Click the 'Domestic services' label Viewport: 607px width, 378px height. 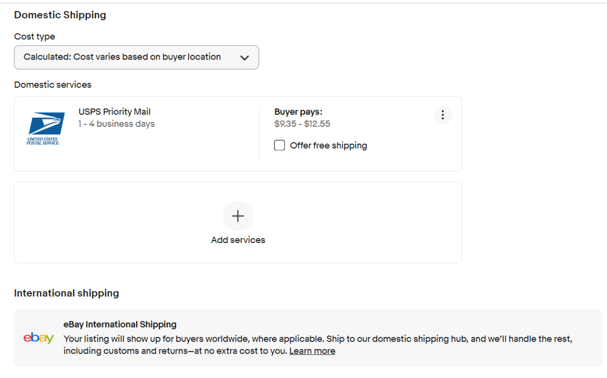(x=53, y=85)
